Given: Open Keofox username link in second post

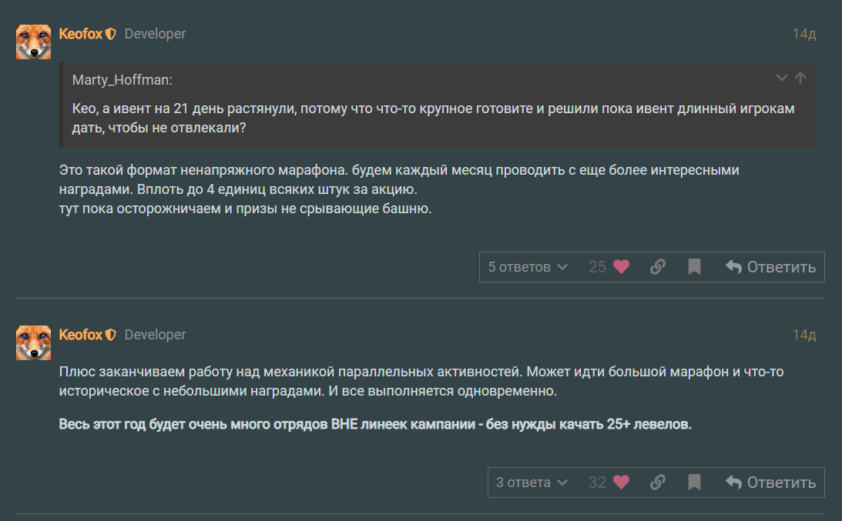Looking at the screenshot, I should 80,335.
